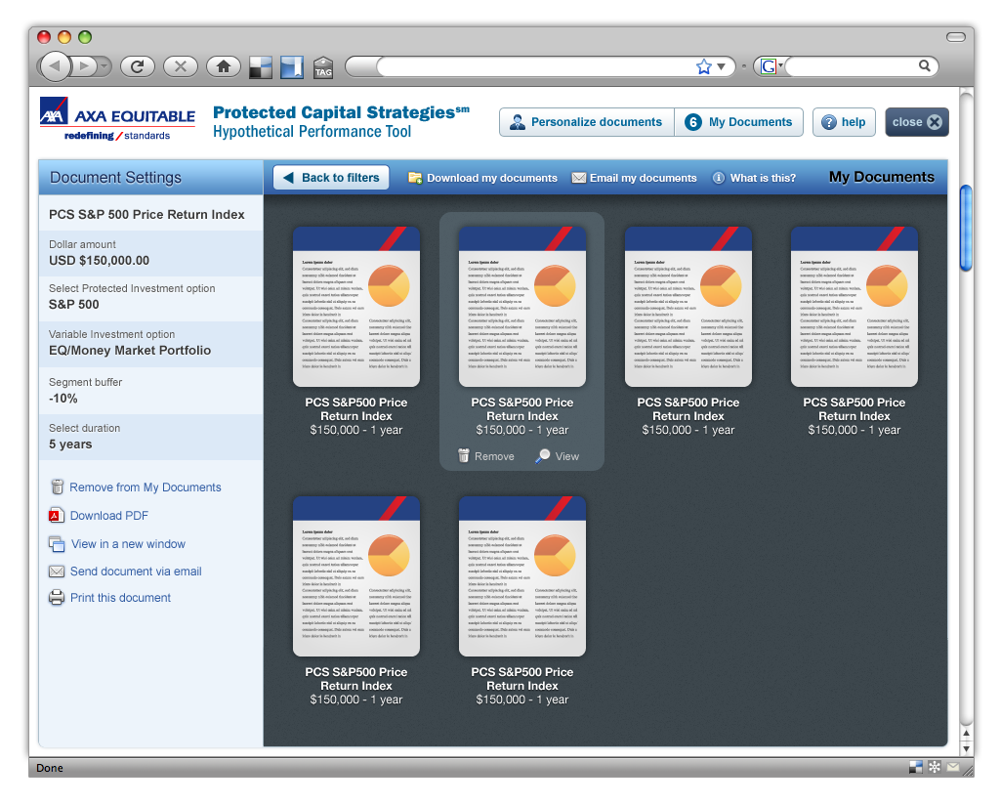Click the trash icon beside Remove from My Documents
1000x805 pixels.
click(x=58, y=487)
